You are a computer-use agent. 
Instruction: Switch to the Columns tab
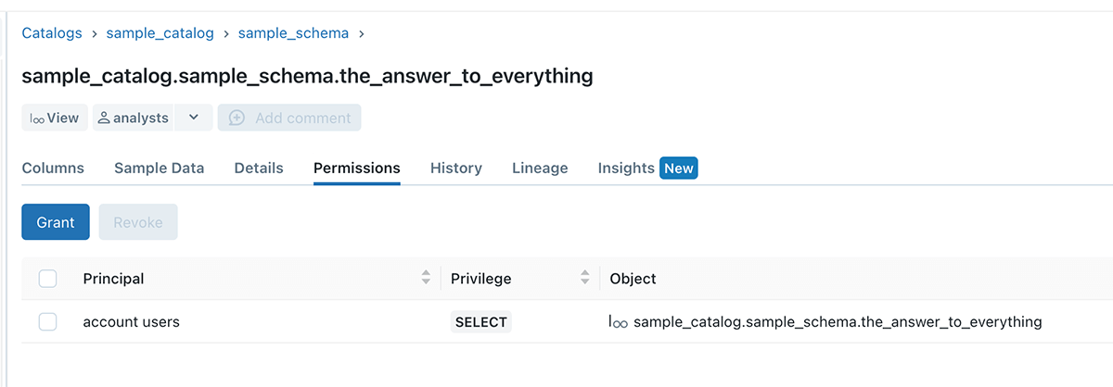53,169
